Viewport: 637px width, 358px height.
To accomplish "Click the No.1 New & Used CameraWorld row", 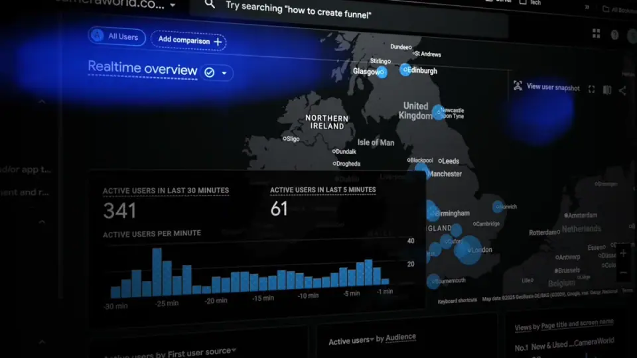I will pyautogui.click(x=564, y=345).
